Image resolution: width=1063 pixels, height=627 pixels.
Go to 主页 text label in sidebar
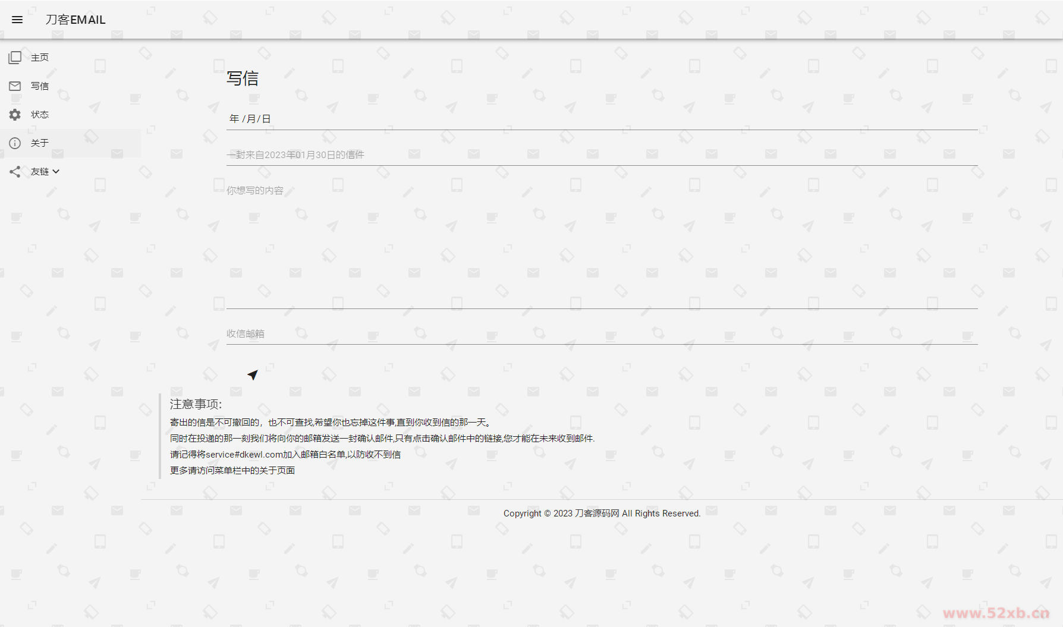click(40, 58)
